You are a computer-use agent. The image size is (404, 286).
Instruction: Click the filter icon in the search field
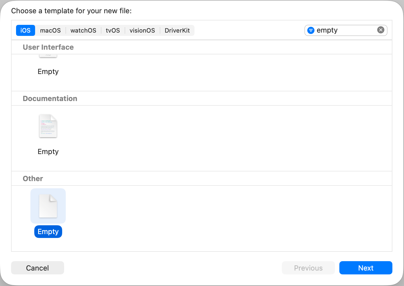[311, 30]
